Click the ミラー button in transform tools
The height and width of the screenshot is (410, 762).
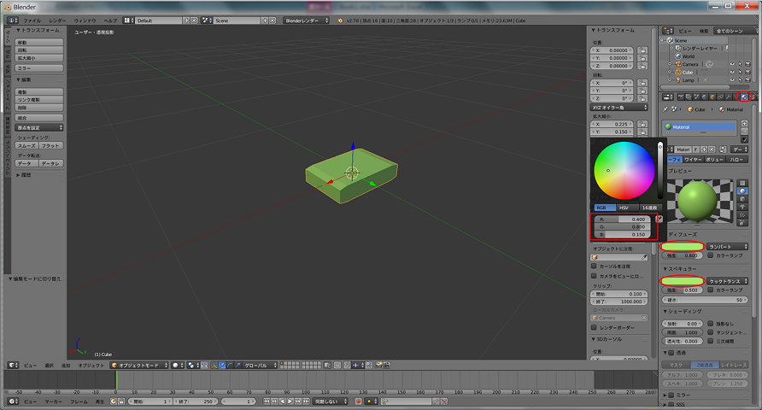pos(38,67)
